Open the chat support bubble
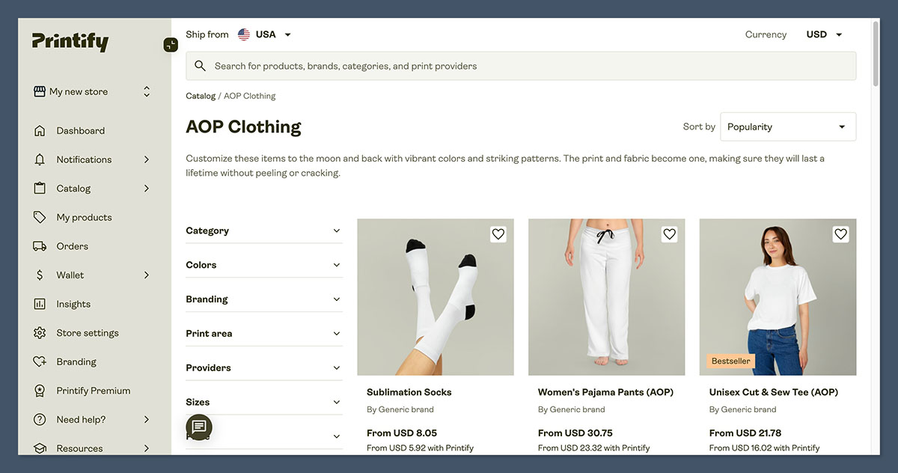Screen dimensions: 898x473 (198, 427)
